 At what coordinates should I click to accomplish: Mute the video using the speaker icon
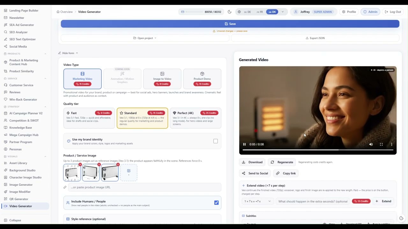click(371, 144)
